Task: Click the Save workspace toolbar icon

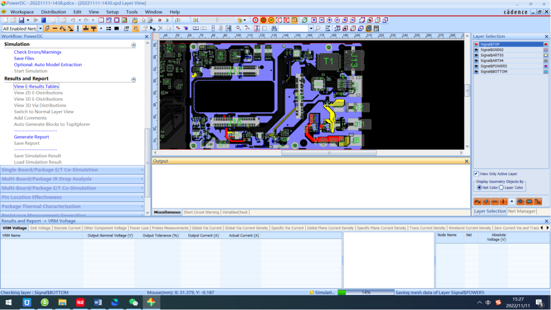Action: pos(21,20)
